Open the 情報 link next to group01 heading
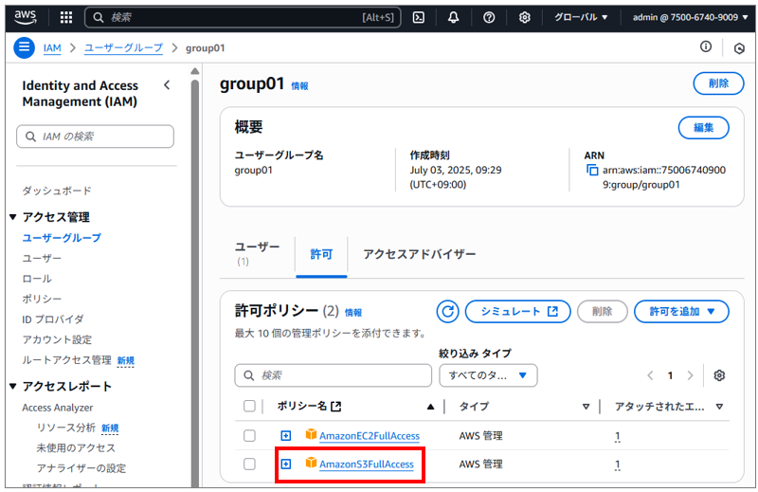 click(x=299, y=85)
